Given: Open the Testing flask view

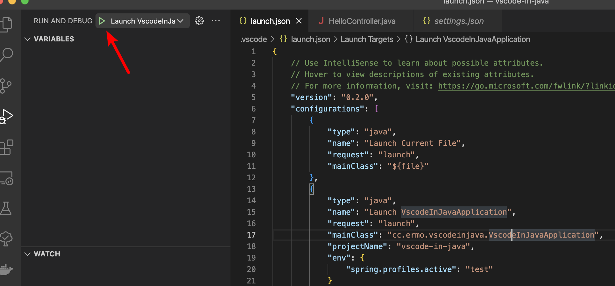Looking at the screenshot, I should click(6, 208).
